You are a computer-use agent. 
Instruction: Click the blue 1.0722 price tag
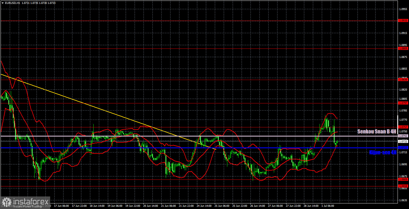(x=403, y=148)
